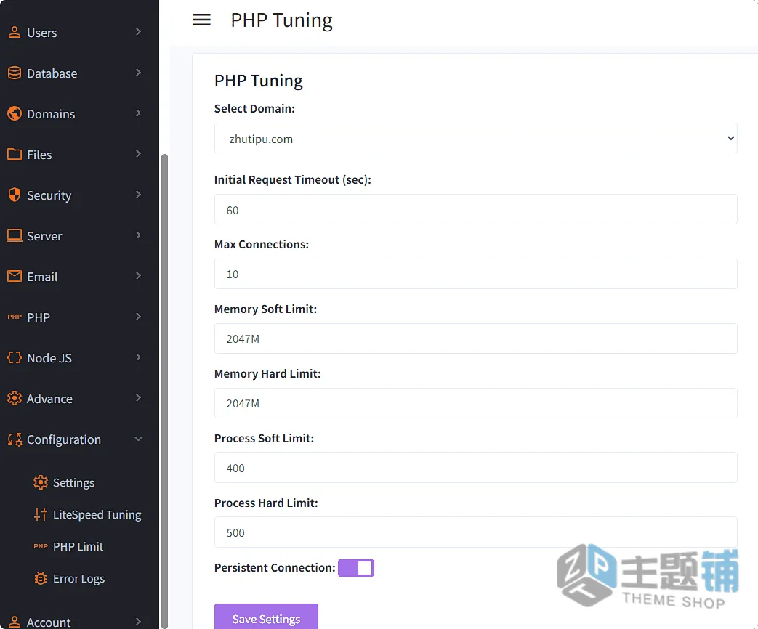Click the Domains globe icon

[x=15, y=113]
